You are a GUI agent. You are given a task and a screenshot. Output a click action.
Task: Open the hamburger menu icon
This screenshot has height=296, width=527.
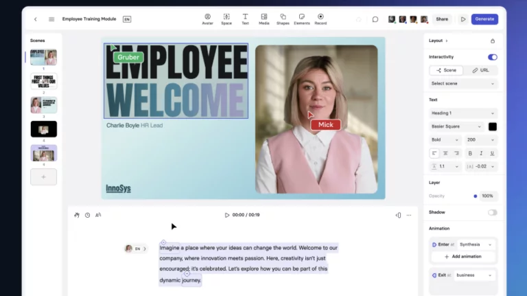point(51,19)
